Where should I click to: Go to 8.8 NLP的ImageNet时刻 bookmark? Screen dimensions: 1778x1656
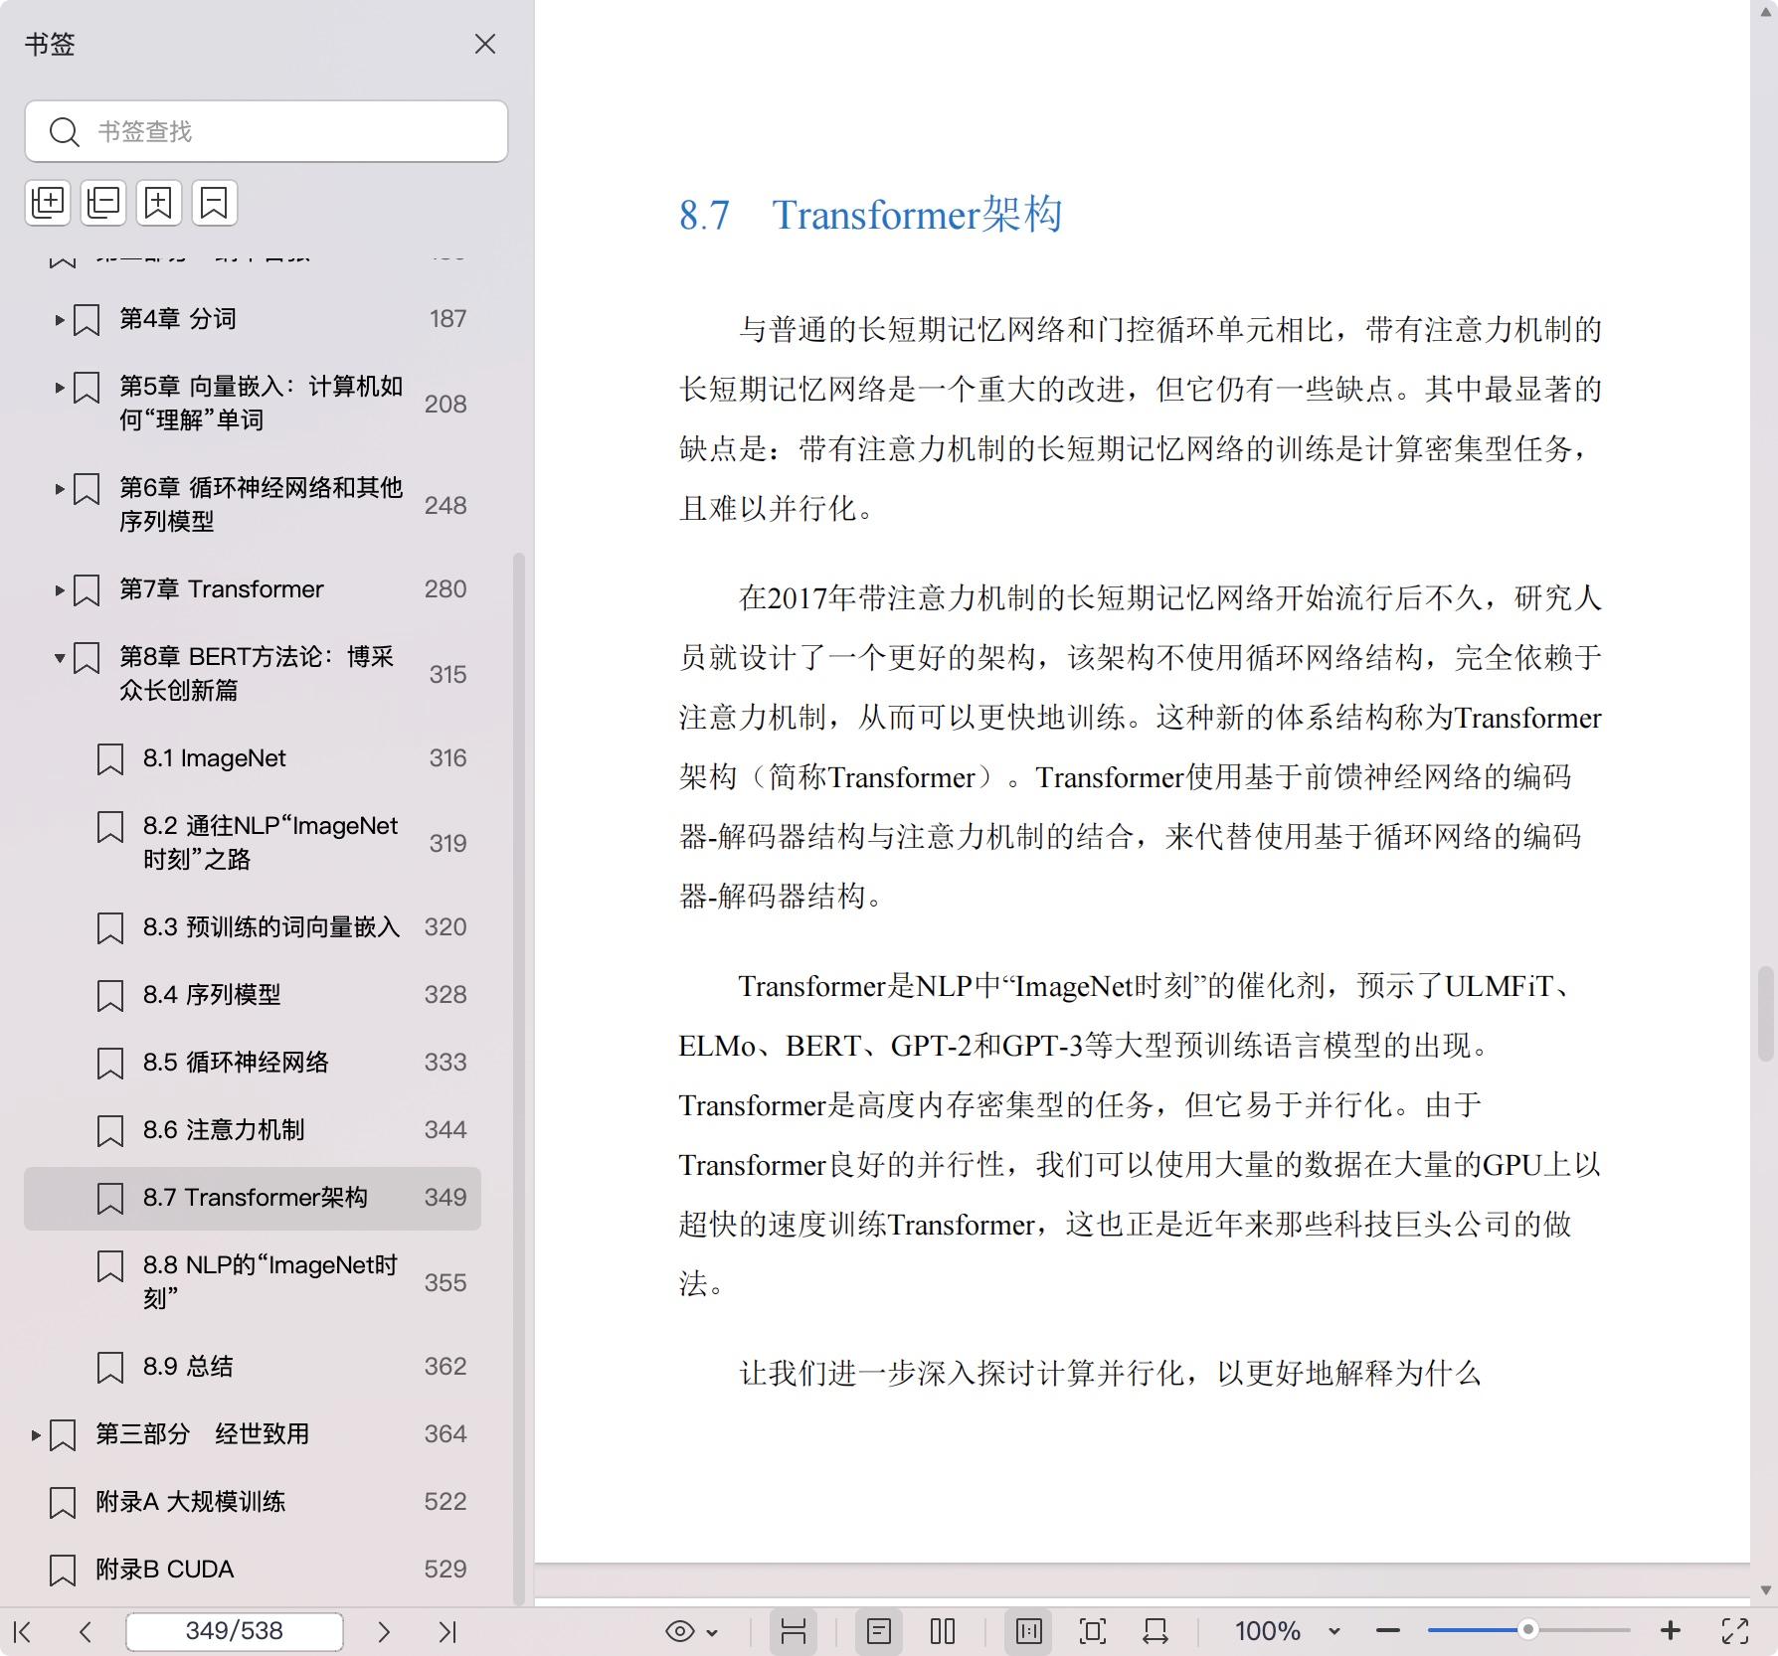pyautogui.click(x=270, y=1281)
